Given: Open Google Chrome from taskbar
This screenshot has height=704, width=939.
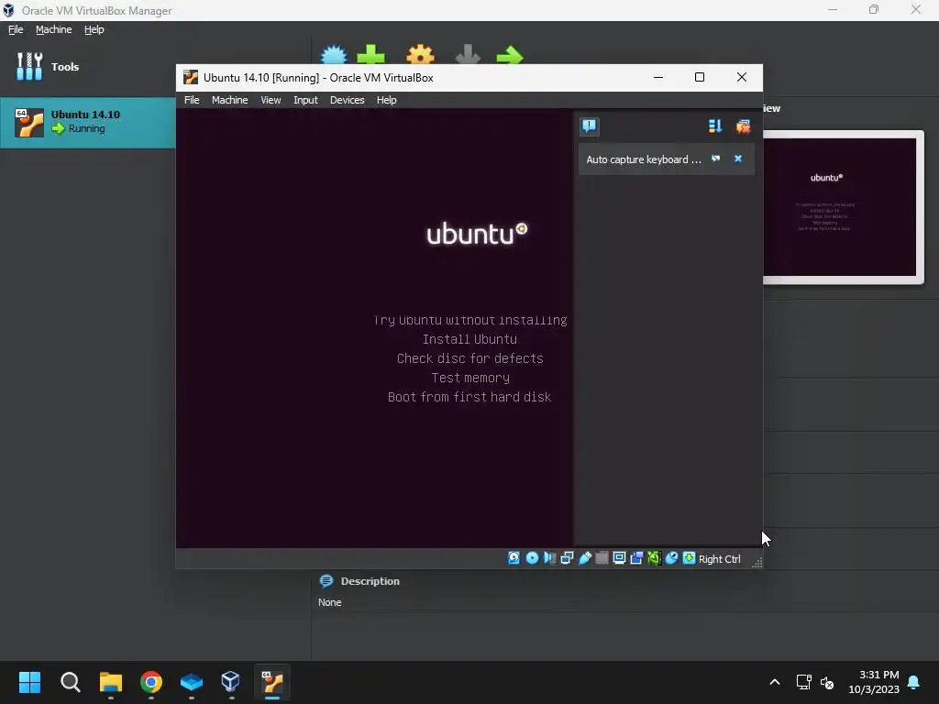Looking at the screenshot, I should click(x=151, y=682).
